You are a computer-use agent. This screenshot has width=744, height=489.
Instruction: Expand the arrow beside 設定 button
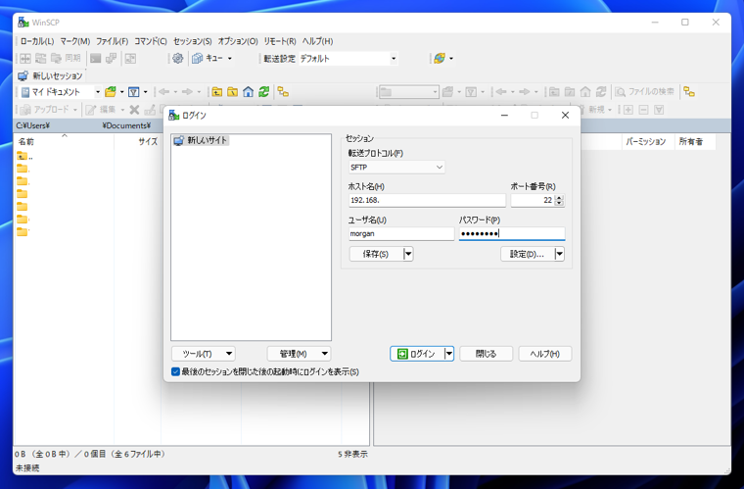(x=559, y=254)
